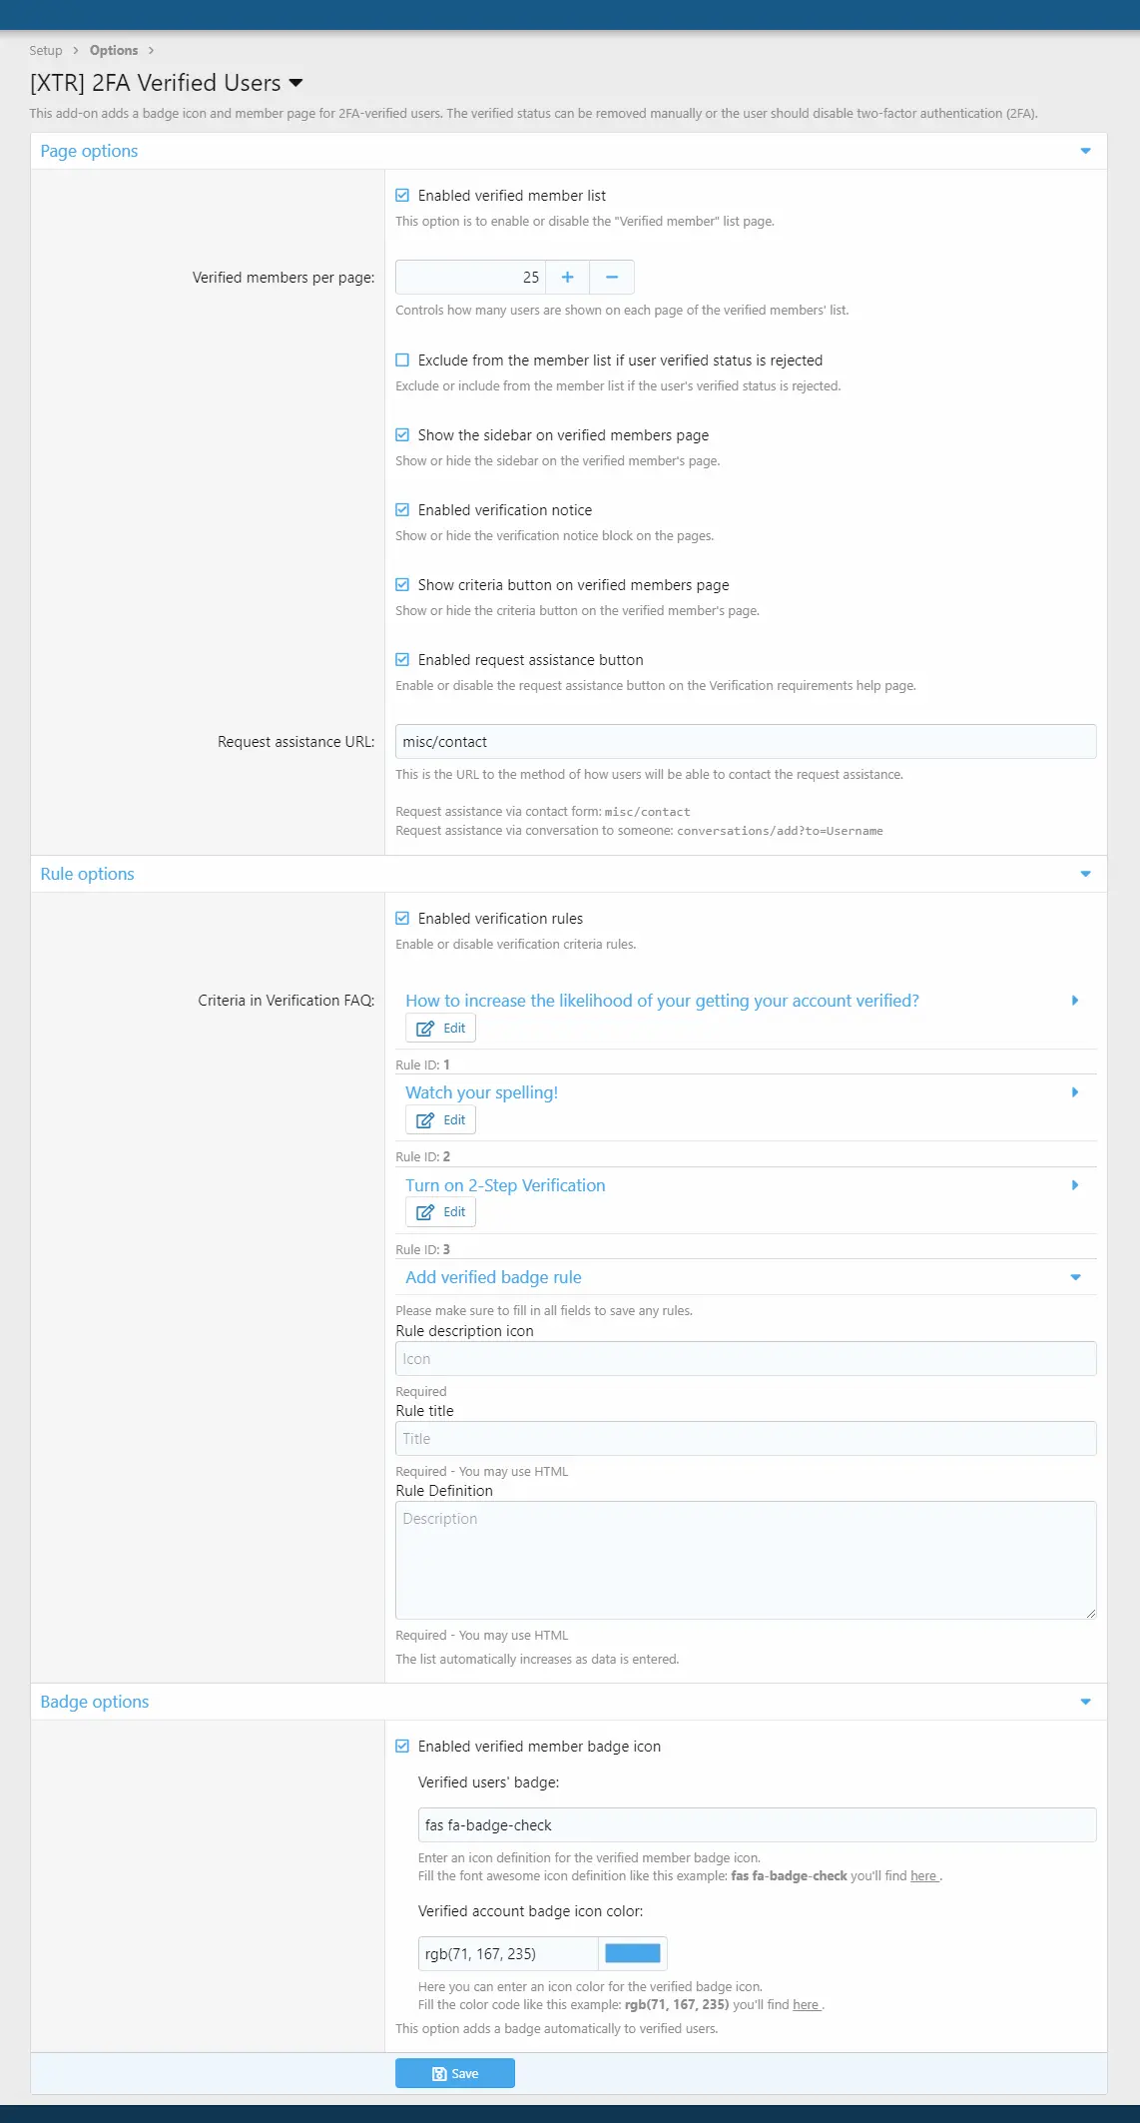Open the font awesome icons here link

pyautogui.click(x=923, y=1875)
